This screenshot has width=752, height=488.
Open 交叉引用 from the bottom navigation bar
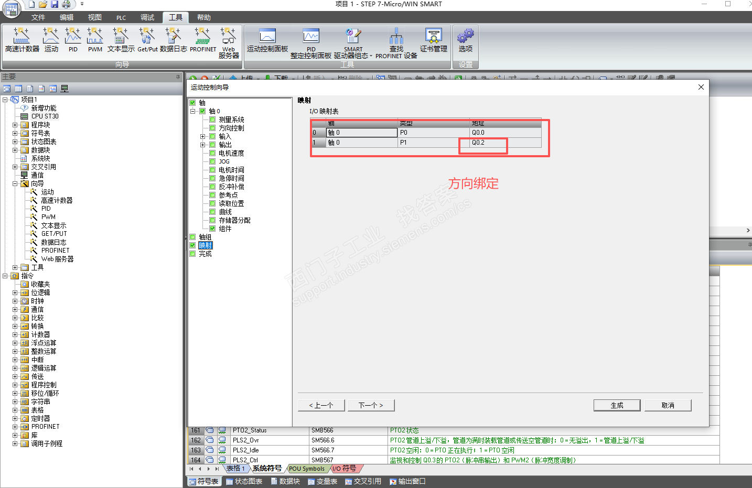pyautogui.click(x=363, y=481)
